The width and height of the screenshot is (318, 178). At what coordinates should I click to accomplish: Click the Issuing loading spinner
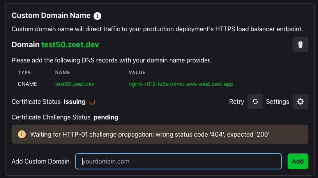coord(92,102)
